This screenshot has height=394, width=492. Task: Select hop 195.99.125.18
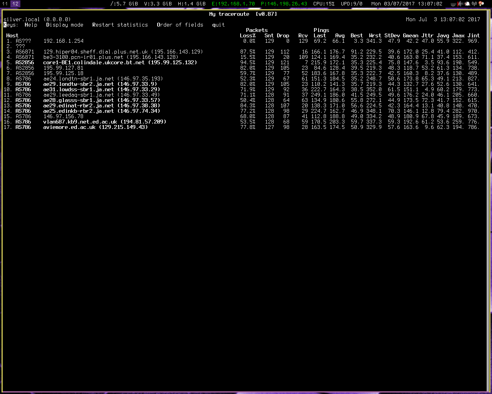click(63, 73)
